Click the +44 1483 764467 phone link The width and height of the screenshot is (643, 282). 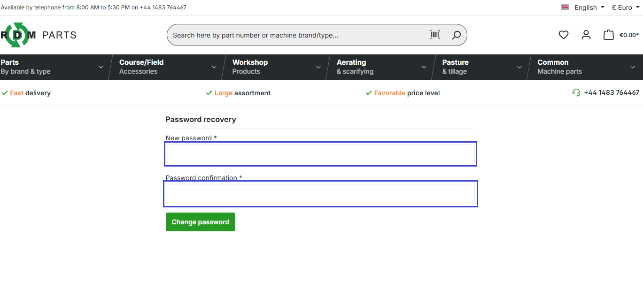(611, 93)
